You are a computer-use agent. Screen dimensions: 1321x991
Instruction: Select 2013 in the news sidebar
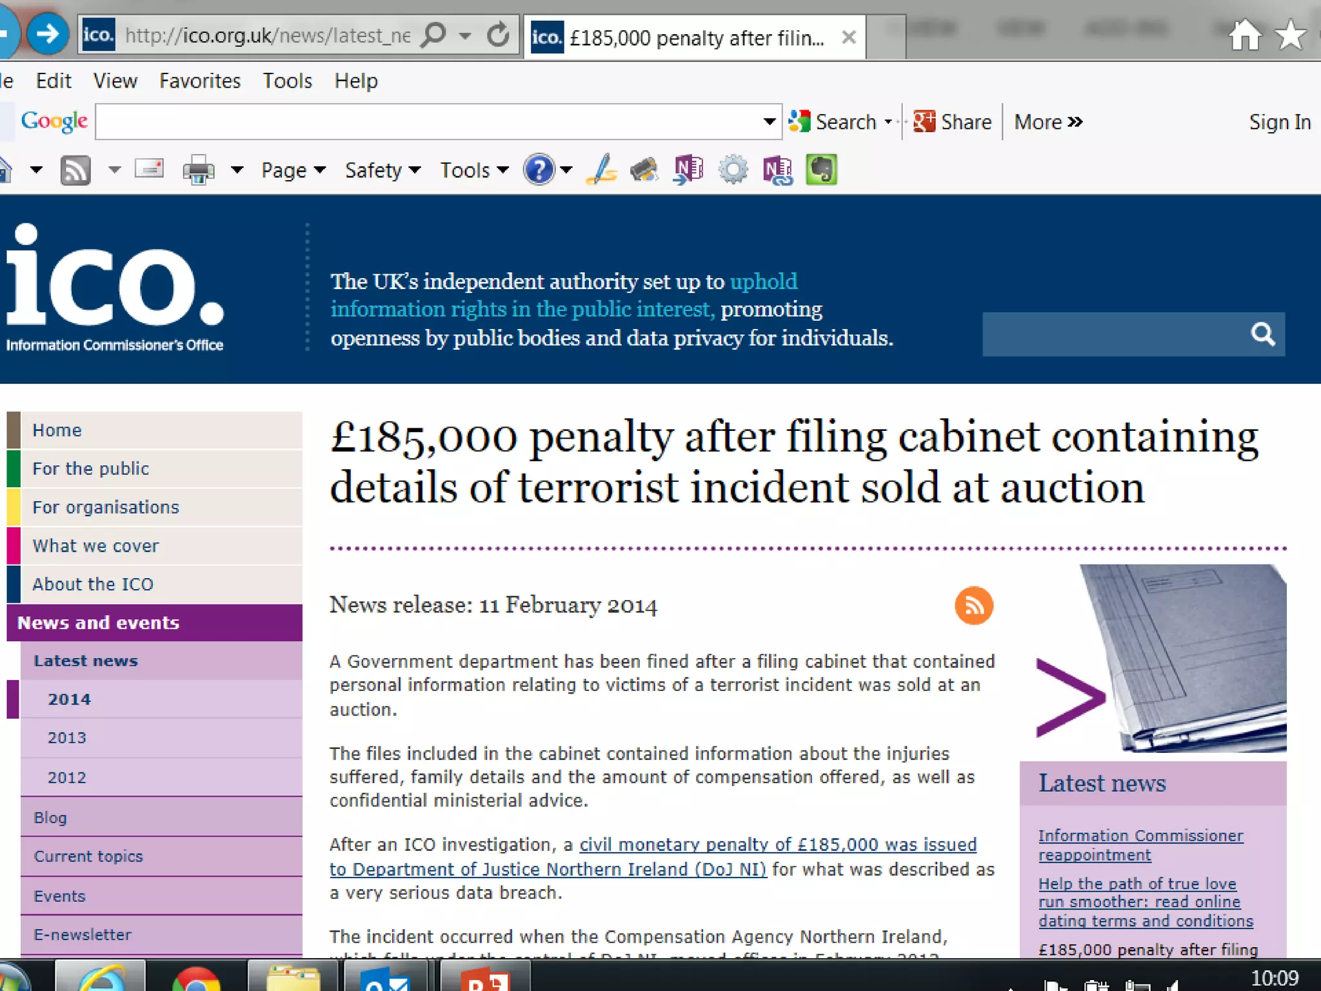click(67, 737)
